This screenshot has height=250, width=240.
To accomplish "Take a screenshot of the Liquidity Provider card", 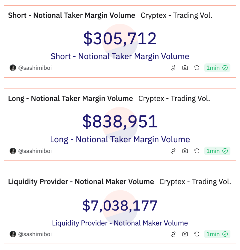I will pos(185,234).
